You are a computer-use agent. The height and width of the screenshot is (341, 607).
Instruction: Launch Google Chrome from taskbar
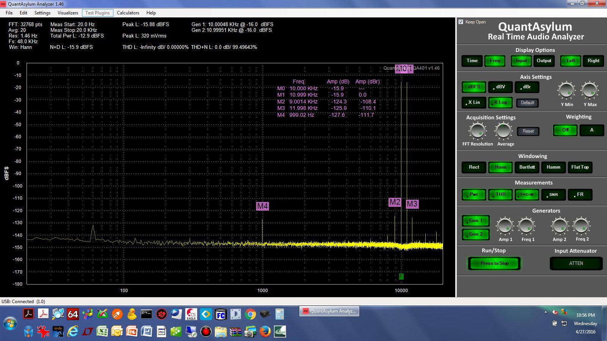click(250, 314)
